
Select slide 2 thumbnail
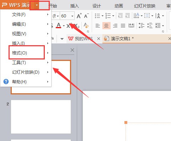41,117
